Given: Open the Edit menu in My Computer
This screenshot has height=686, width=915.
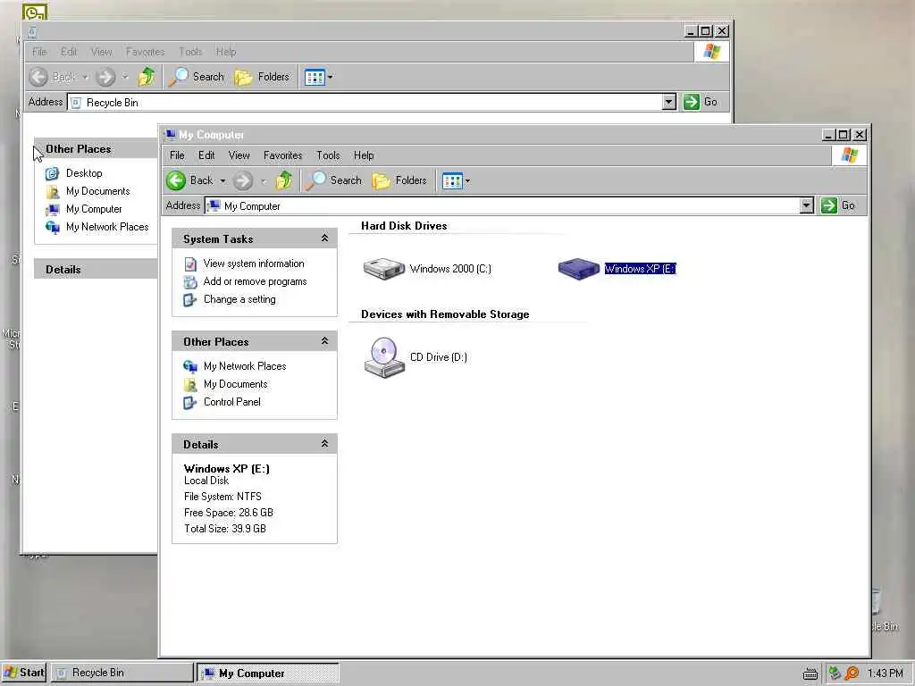Looking at the screenshot, I should [x=206, y=155].
